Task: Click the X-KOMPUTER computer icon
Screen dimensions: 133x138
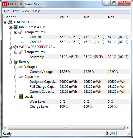Action: [10, 22]
